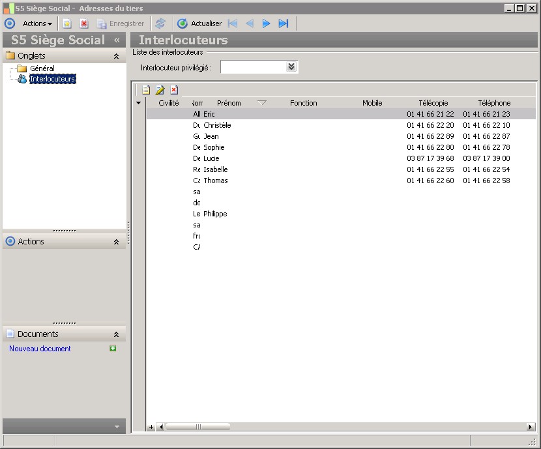Collapse the left sidebar with double chevron

[x=117, y=40]
